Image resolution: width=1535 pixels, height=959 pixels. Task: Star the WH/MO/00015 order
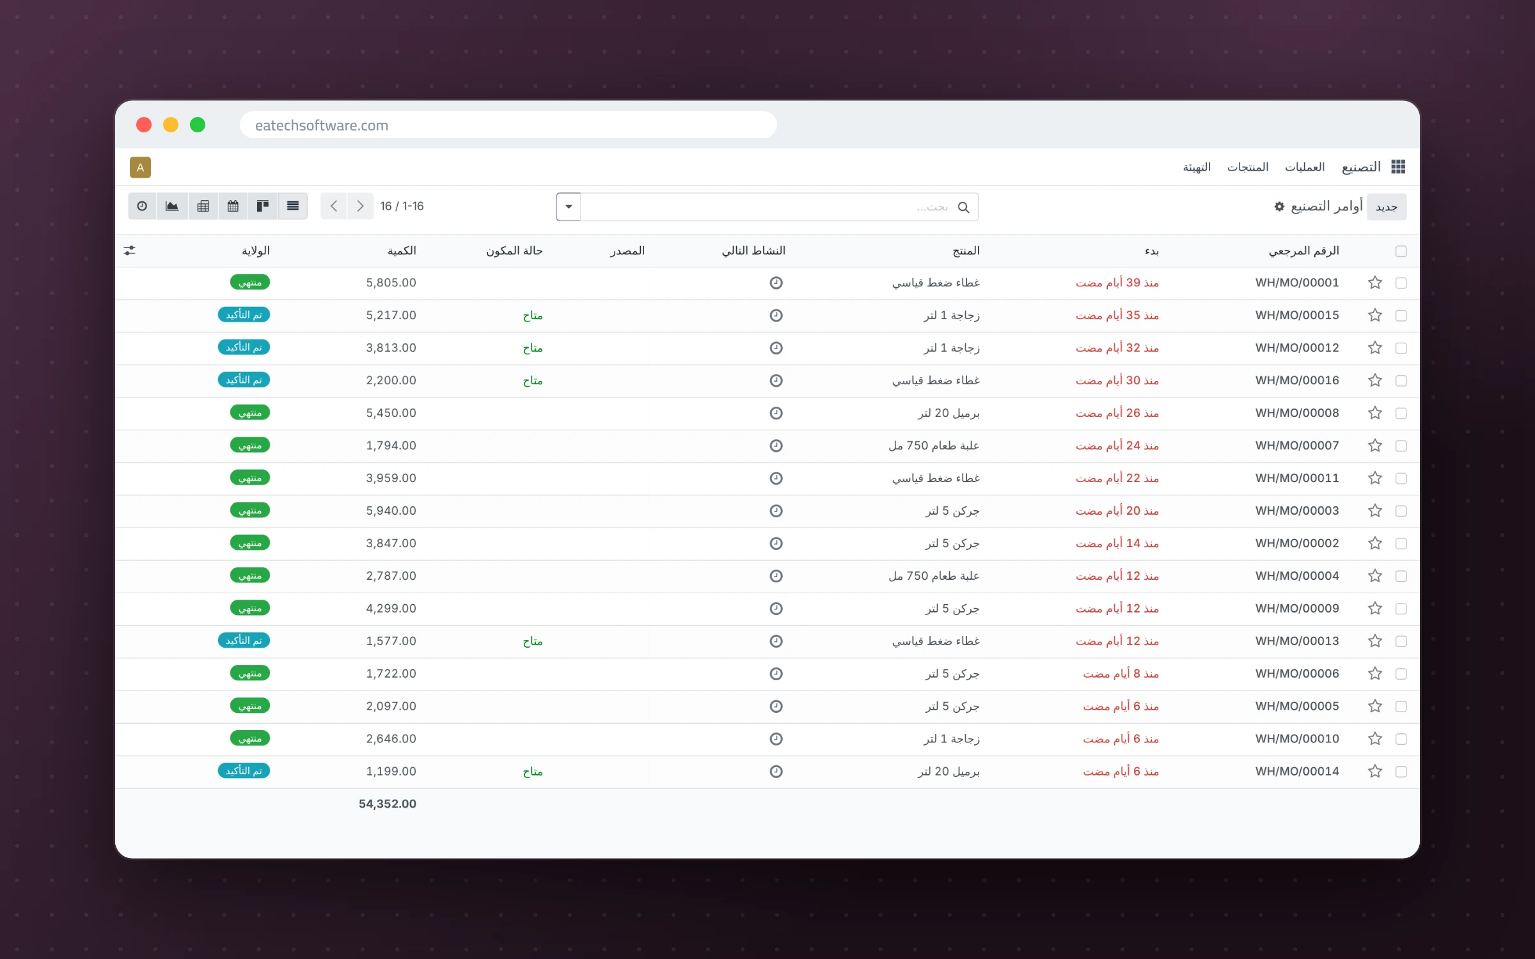pos(1375,315)
